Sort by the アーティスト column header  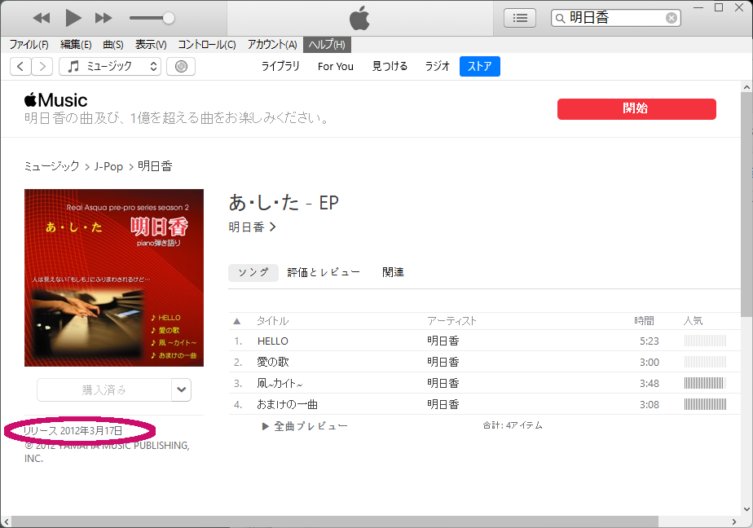click(452, 321)
